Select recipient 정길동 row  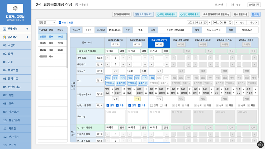(x=52, y=50)
